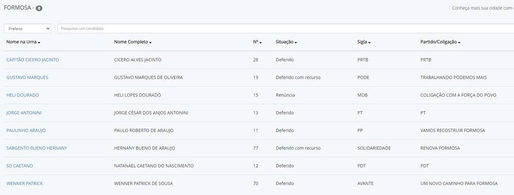Sort by Situação column arrow
Image resolution: width=514 pixels, height=195 pixels.
(296, 43)
